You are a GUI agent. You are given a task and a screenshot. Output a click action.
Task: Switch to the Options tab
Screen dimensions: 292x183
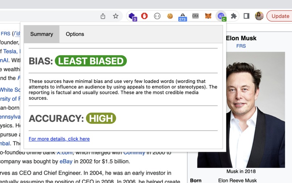point(75,34)
